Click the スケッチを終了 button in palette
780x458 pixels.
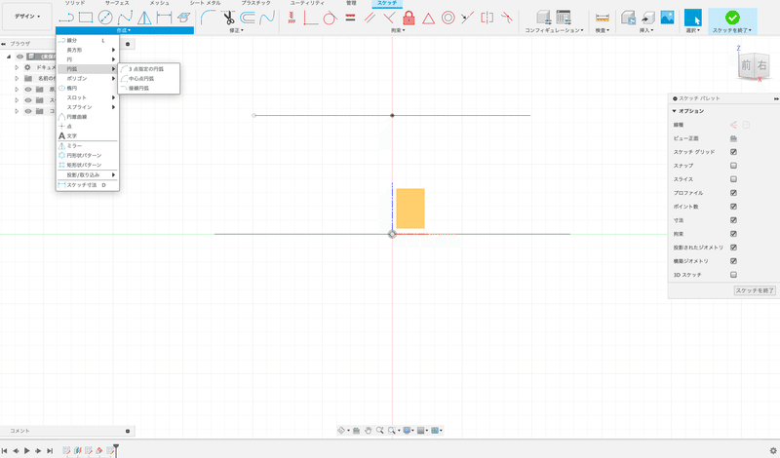click(755, 290)
